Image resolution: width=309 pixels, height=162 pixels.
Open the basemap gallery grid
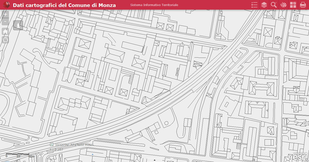point(293,5)
